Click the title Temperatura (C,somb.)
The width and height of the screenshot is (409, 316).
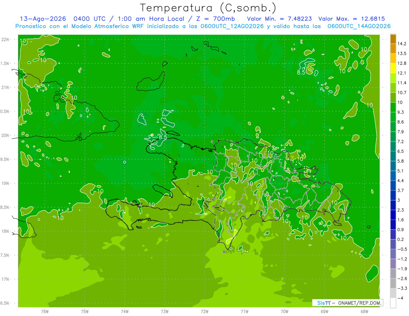(x=208, y=8)
